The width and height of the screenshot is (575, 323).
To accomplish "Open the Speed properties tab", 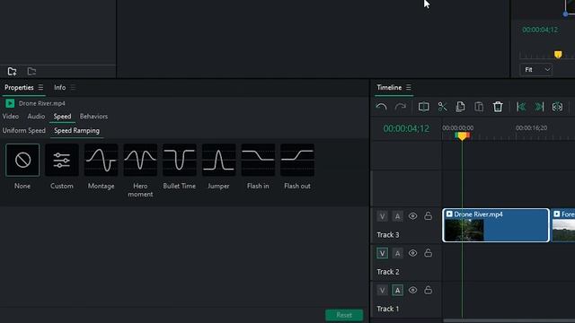I will (62, 117).
